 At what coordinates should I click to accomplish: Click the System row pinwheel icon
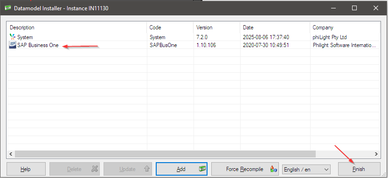coord(13,37)
